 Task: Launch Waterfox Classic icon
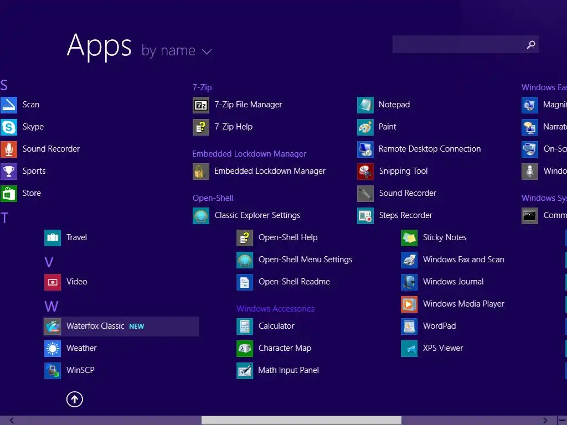53,326
